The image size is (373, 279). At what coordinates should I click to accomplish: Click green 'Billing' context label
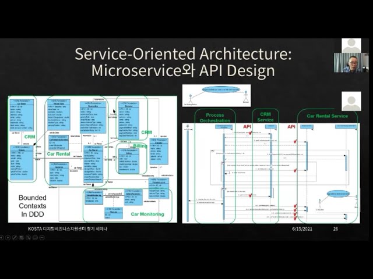click(140, 146)
